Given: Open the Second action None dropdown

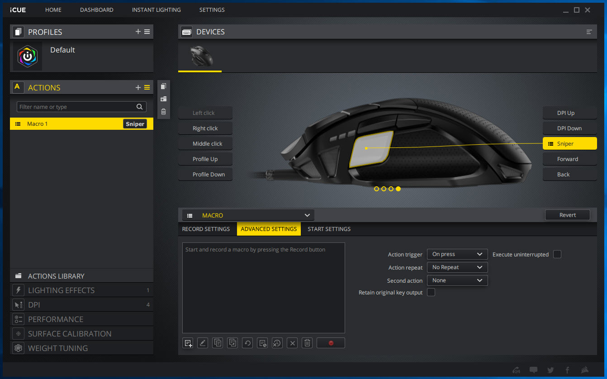Looking at the screenshot, I should point(457,280).
